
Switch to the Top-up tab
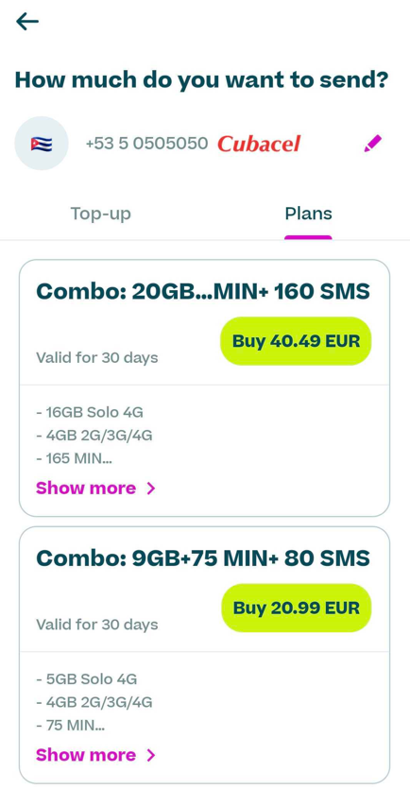click(101, 214)
